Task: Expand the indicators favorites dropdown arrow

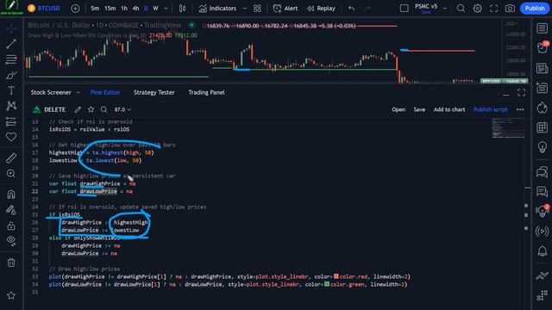Action: coord(244,9)
